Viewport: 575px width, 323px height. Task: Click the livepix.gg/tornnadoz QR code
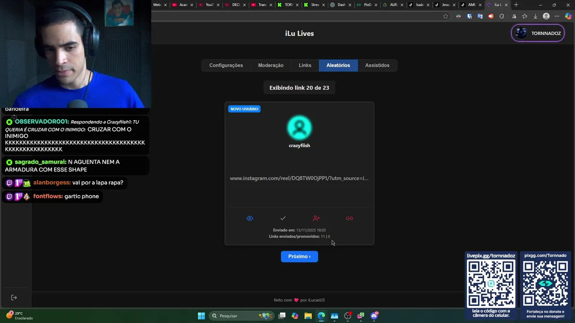click(x=491, y=284)
